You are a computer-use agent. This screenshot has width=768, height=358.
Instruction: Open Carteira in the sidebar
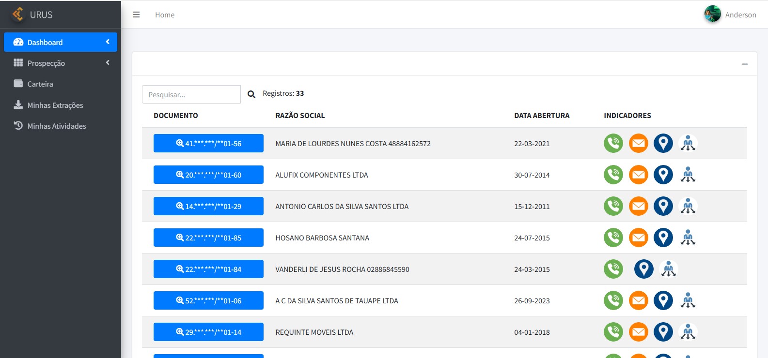[x=40, y=84]
